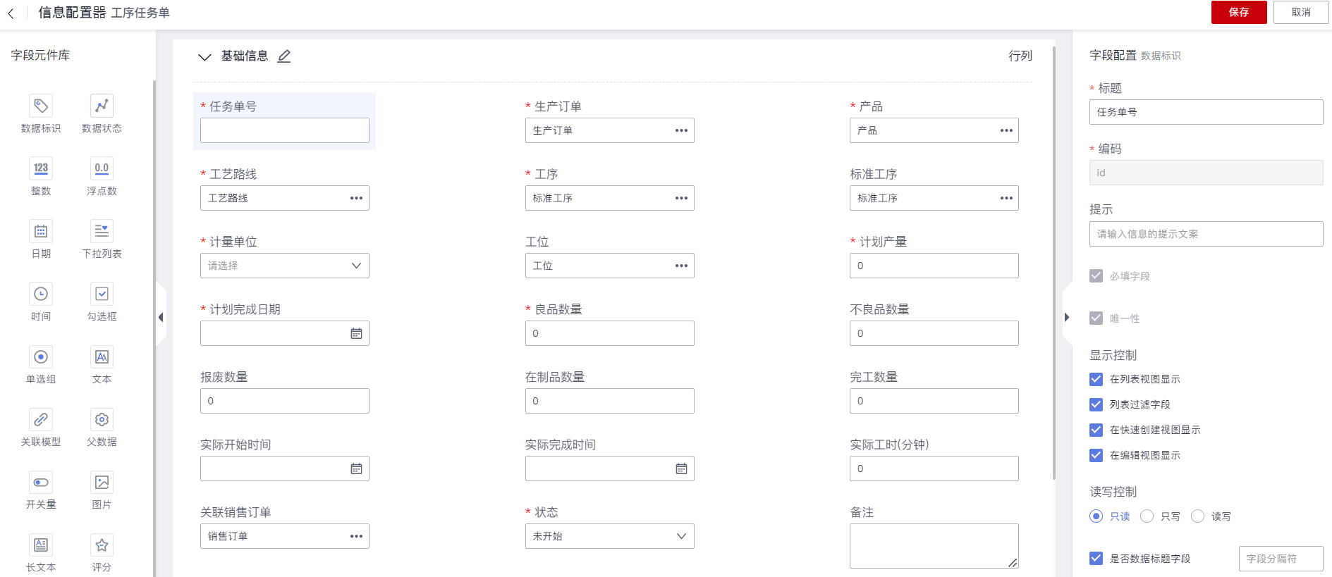
Task: Click the red 保存 button
Action: 1238,12
